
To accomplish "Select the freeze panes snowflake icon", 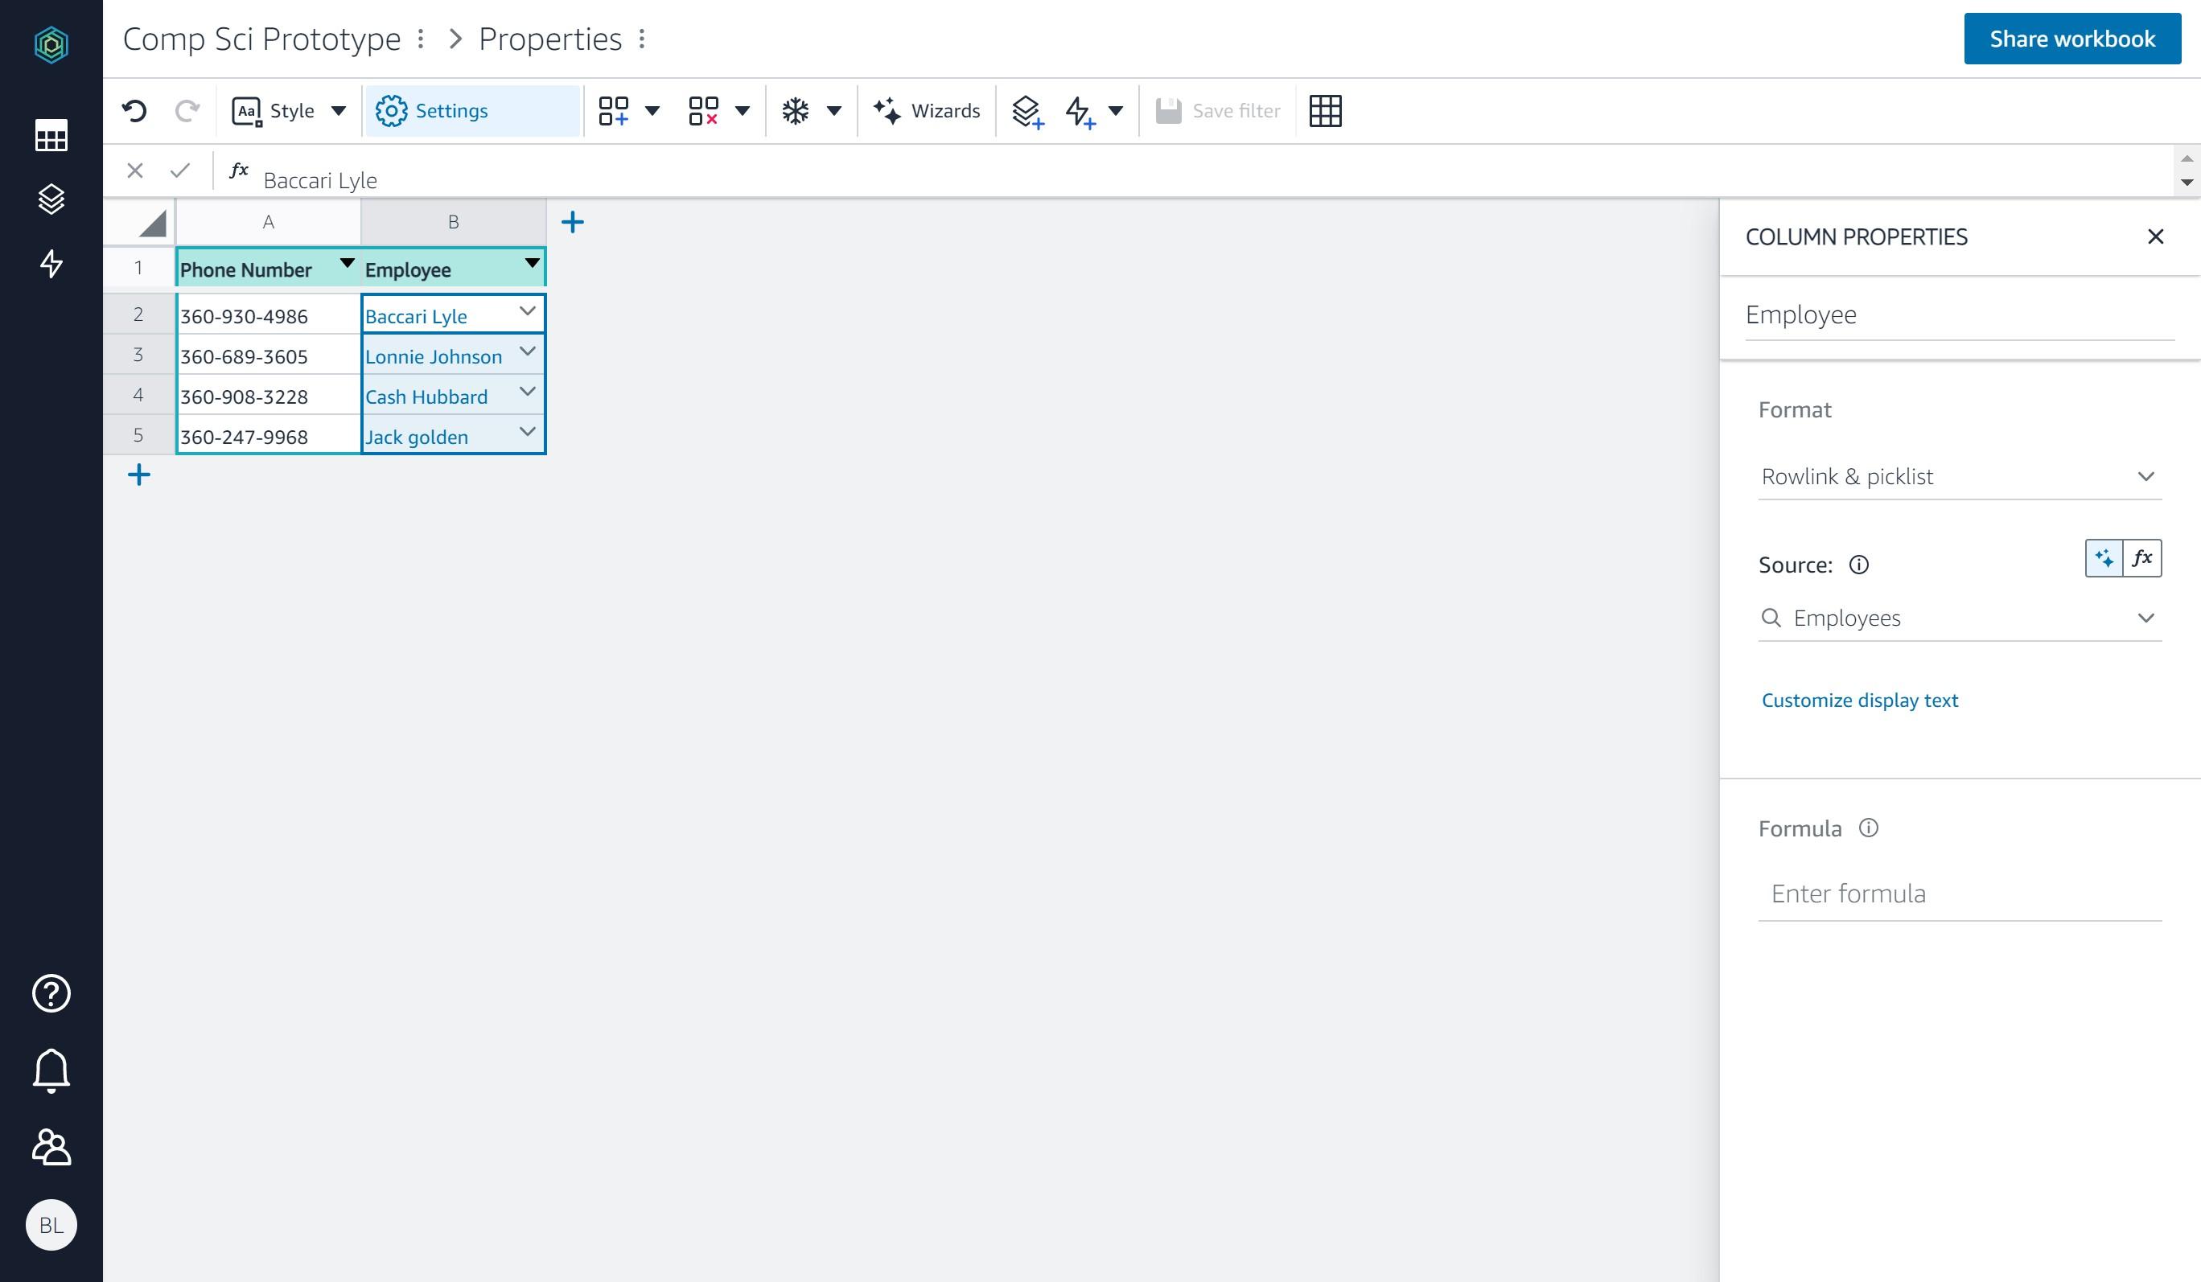I will click(795, 110).
